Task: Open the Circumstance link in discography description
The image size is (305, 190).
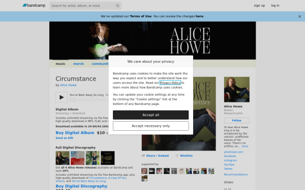Action: [x=98, y=178]
